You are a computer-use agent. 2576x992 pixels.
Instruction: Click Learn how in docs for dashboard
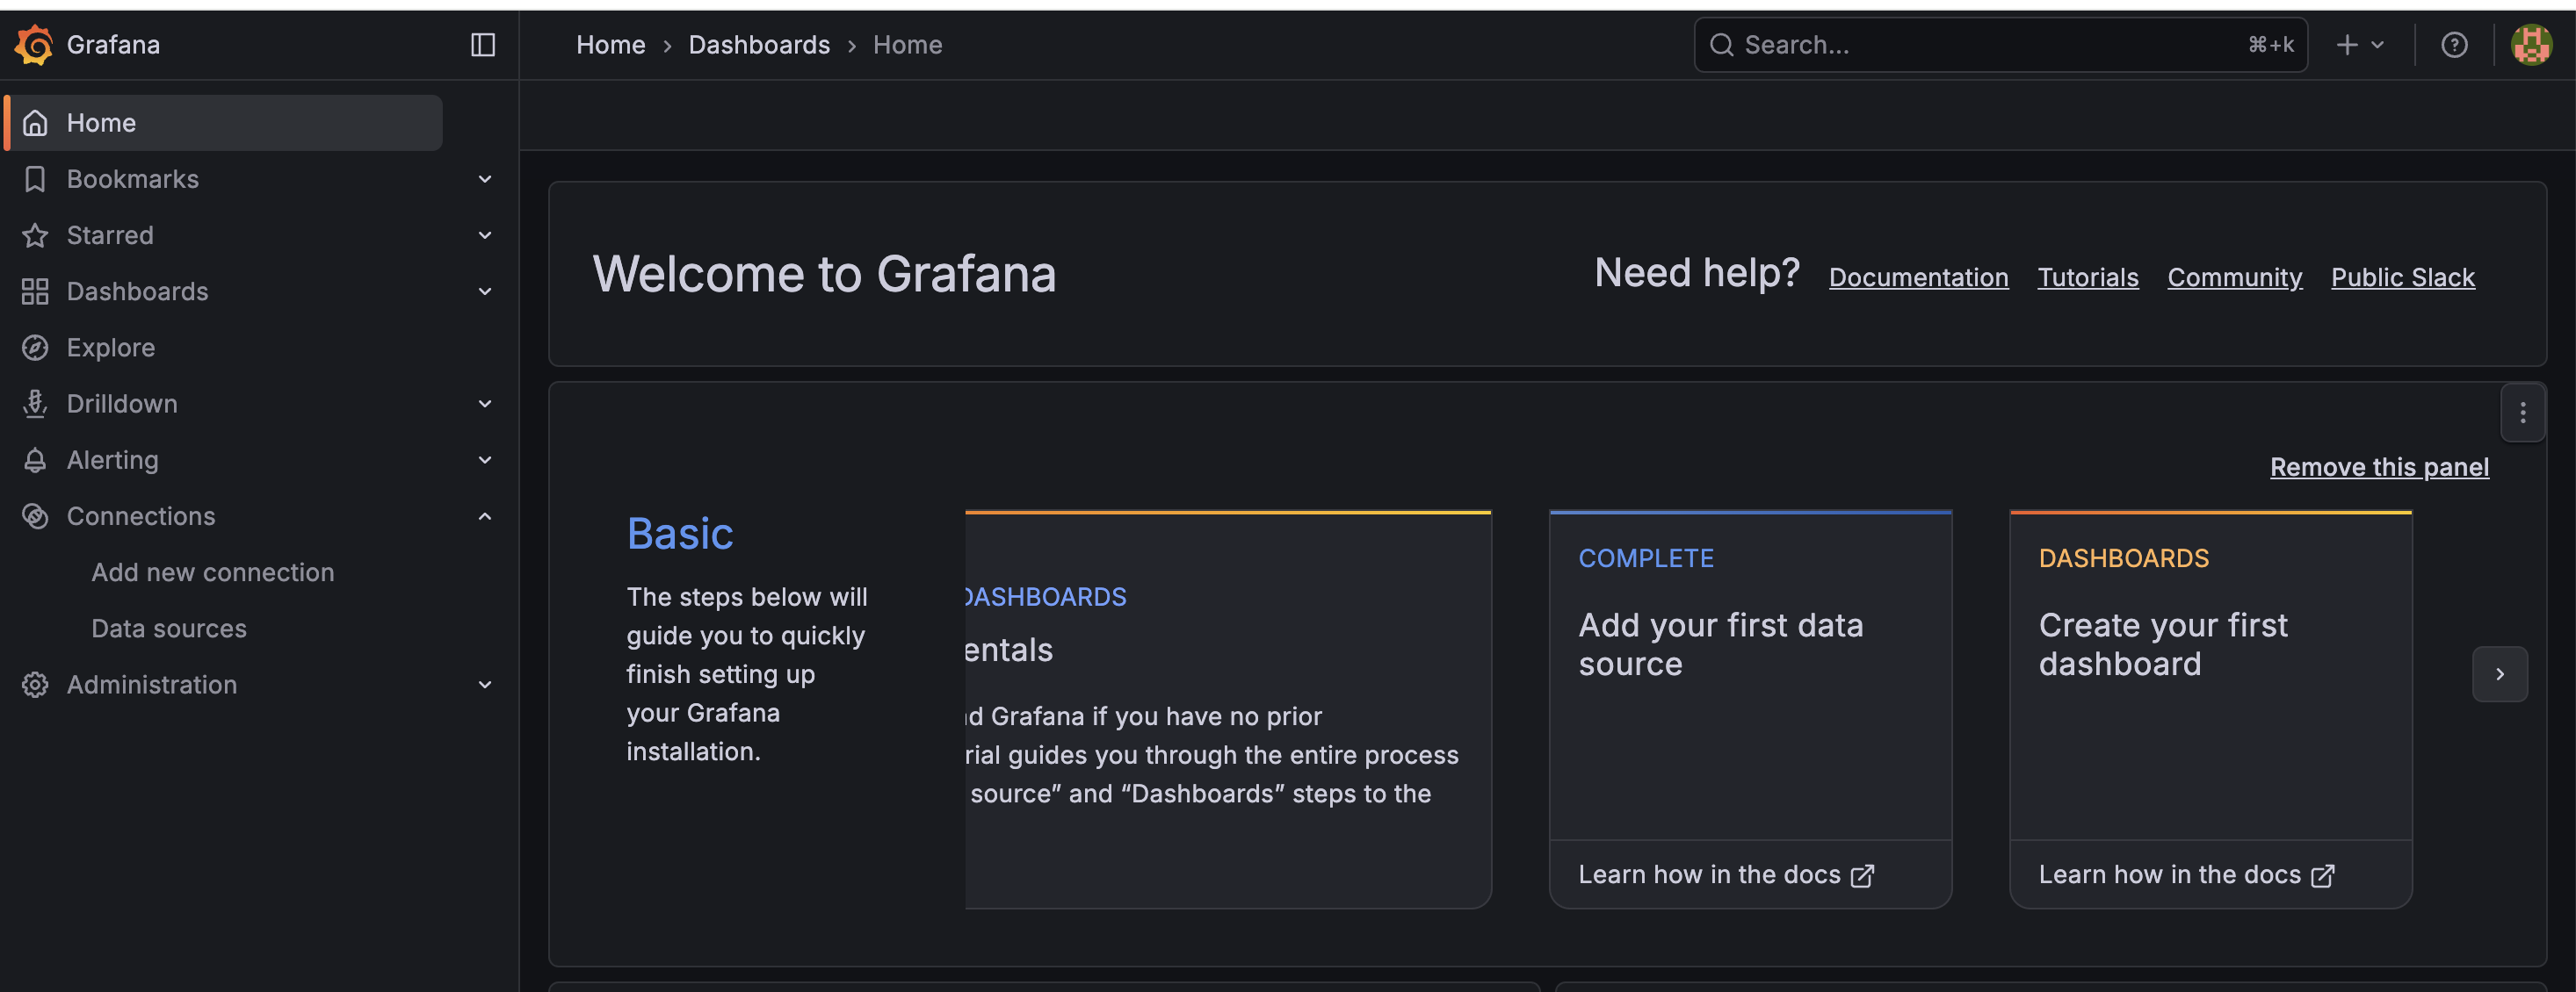coord(2187,875)
